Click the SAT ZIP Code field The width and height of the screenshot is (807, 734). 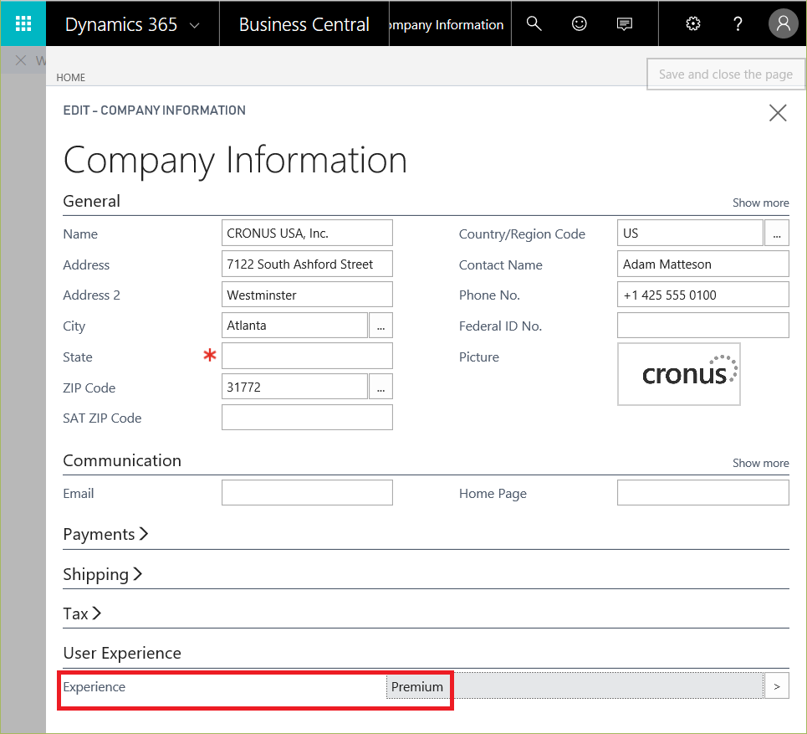point(307,418)
